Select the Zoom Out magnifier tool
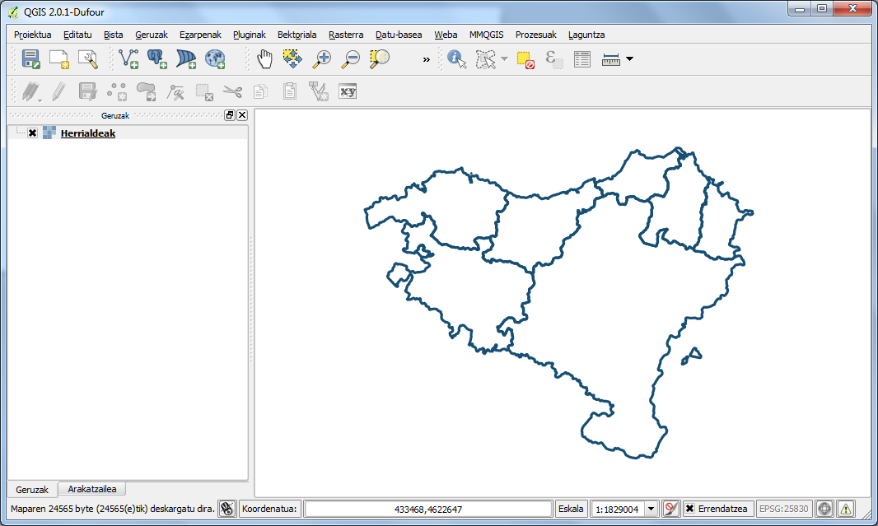 coord(351,58)
